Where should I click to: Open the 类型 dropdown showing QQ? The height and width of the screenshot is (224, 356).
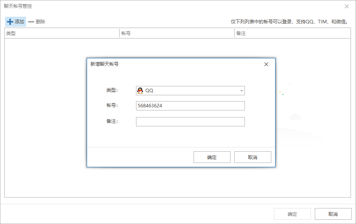pyautogui.click(x=190, y=91)
